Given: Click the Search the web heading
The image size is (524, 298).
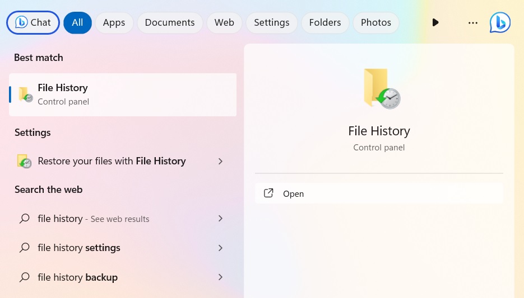Looking at the screenshot, I should [x=48, y=190].
